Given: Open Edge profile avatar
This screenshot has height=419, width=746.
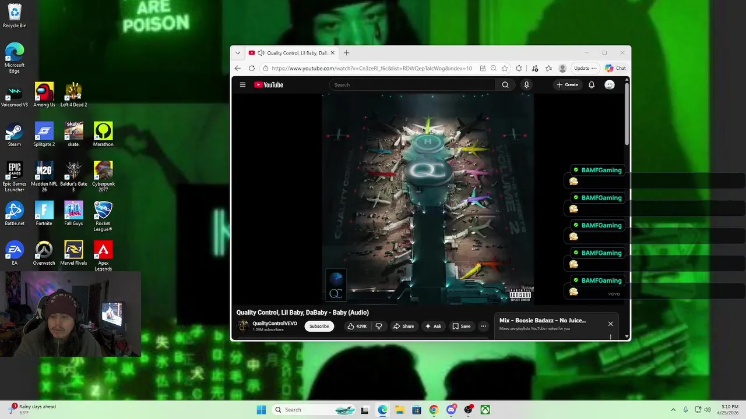Looking at the screenshot, I should [562, 68].
